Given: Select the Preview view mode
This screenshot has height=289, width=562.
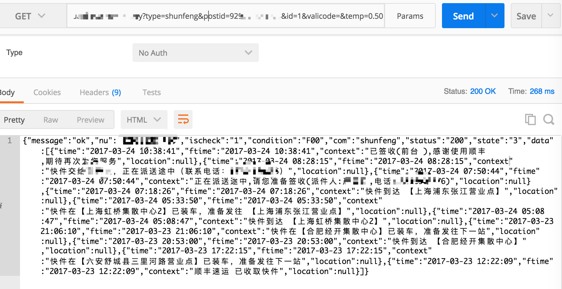Looking at the screenshot, I should [x=91, y=120].
